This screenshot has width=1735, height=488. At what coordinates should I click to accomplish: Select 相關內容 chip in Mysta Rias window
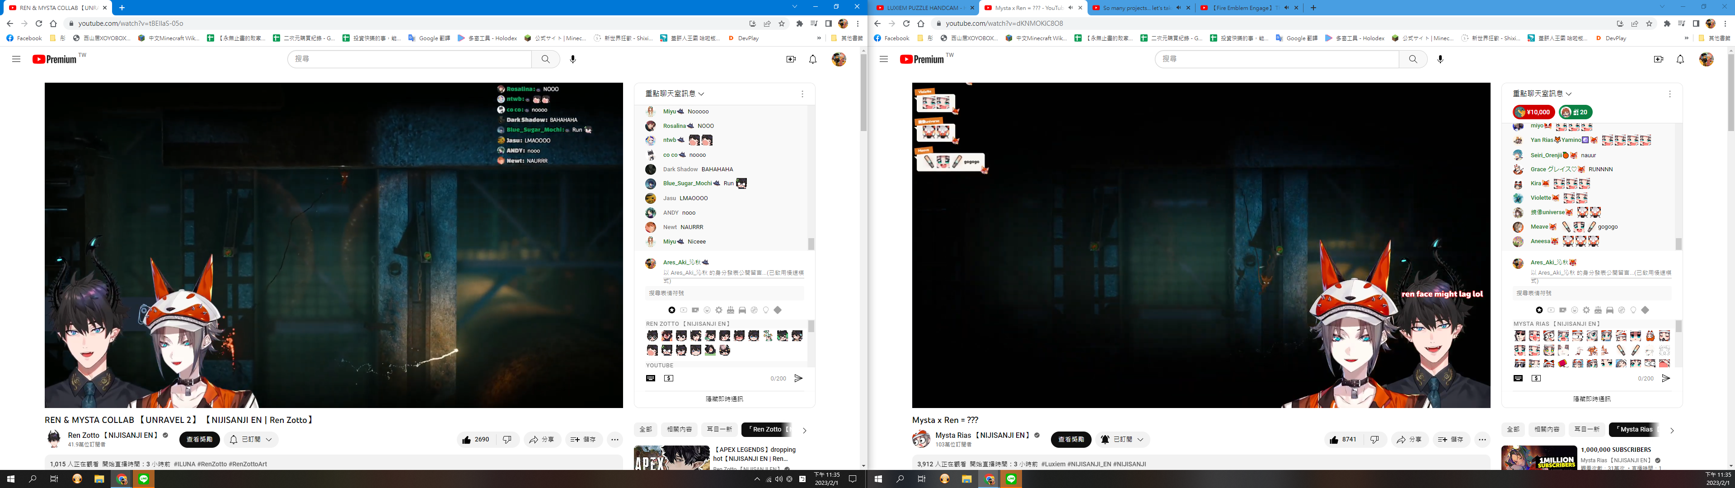[x=1547, y=429]
